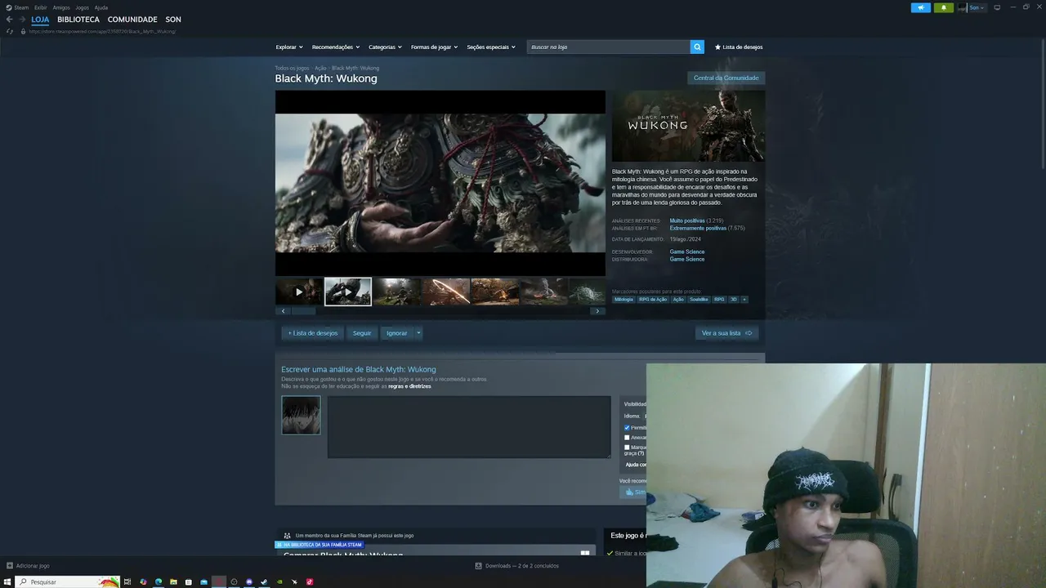Switch to the LOJA tab
This screenshot has height=588, width=1046.
point(40,20)
